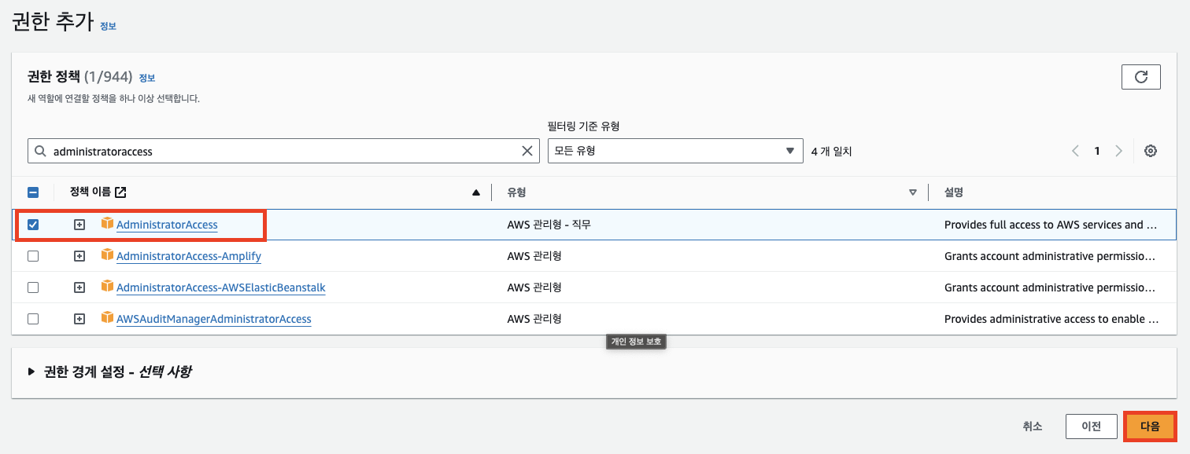Click the 'AWS 관리형 - 직무' type cell
This screenshot has height=454, width=1190.
[x=549, y=225]
